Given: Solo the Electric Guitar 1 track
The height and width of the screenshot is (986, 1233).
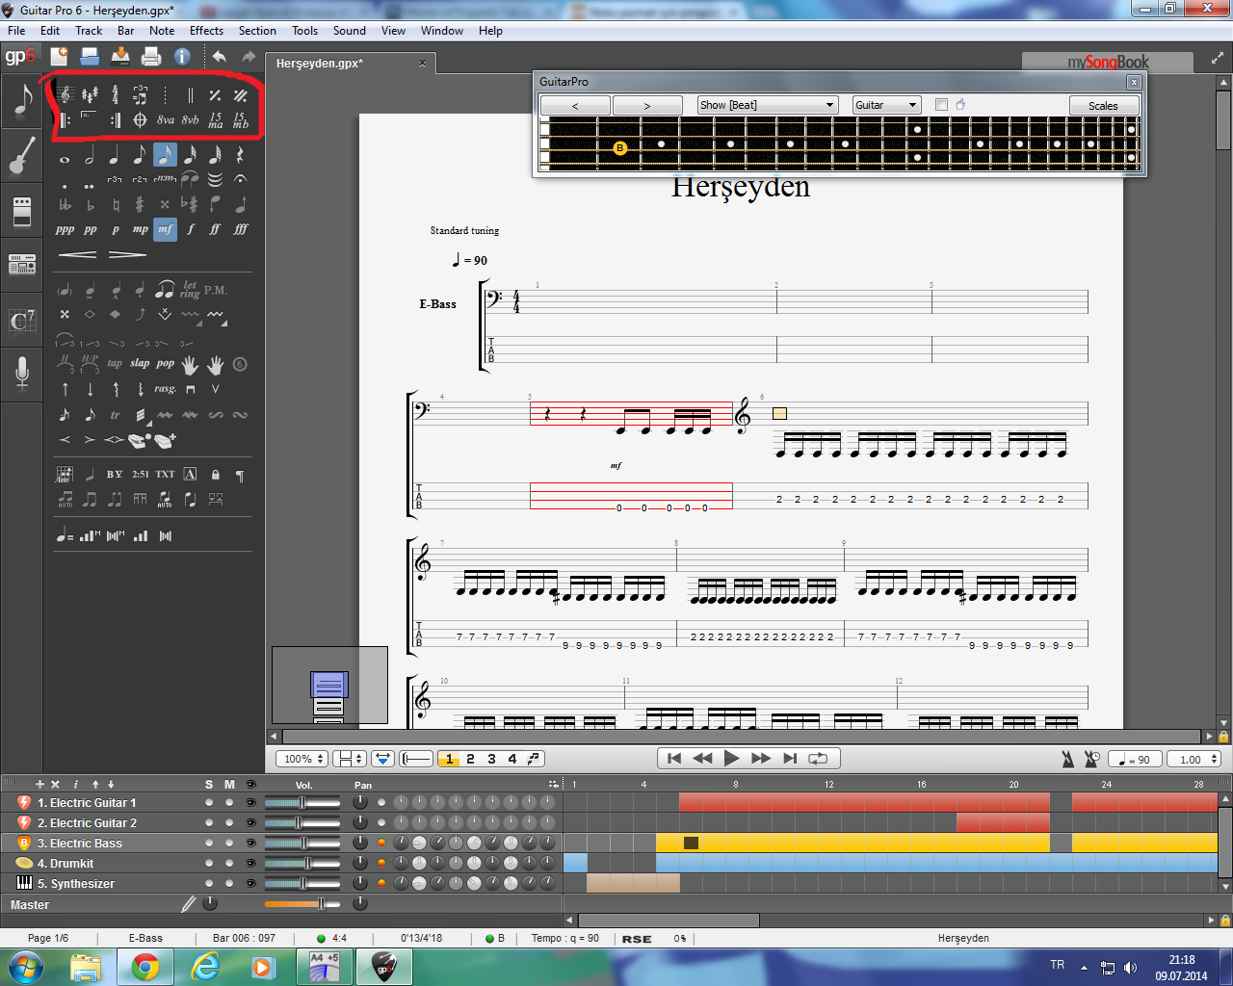Looking at the screenshot, I should click(209, 803).
